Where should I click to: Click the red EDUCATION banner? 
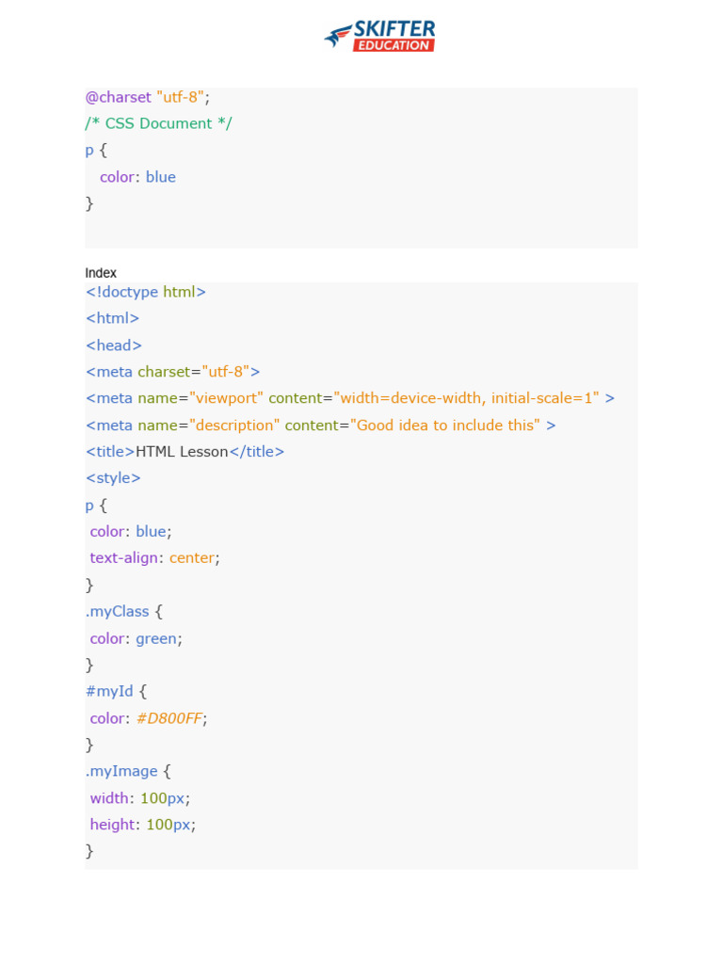click(x=394, y=44)
